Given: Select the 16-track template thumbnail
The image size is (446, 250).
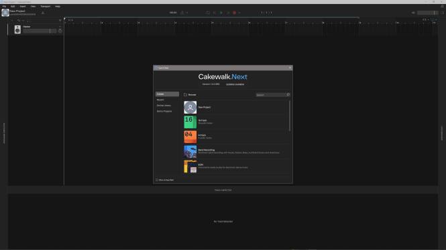Looking at the screenshot, I should (190, 122).
